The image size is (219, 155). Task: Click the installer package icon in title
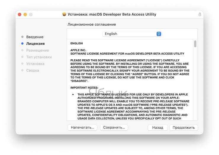click(64, 14)
